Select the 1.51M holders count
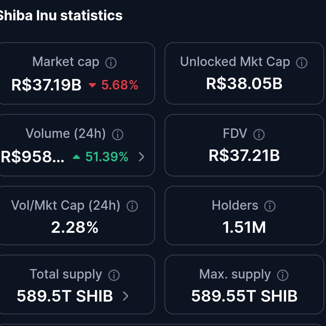This screenshot has height=326, width=326. 244,227
